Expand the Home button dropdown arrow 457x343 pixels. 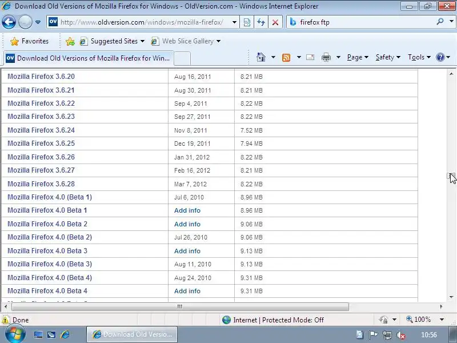click(273, 57)
